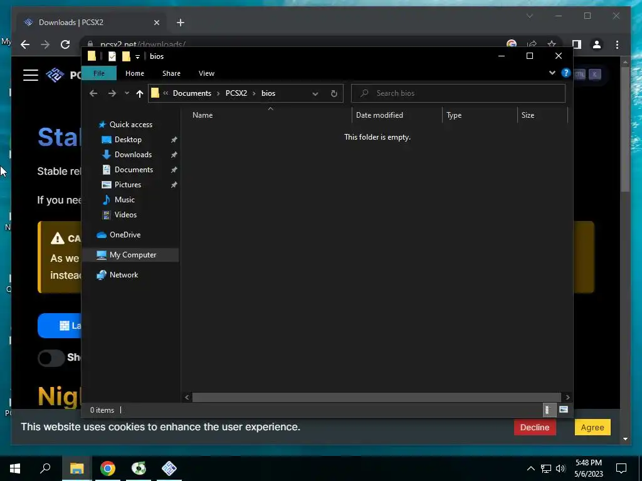Select OneDrive in navigation pane
This screenshot has width=642, height=481.
(x=125, y=235)
